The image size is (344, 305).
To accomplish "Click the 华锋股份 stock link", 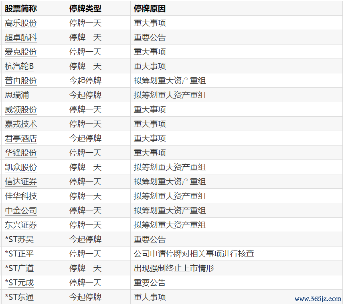I will [20, 153].
